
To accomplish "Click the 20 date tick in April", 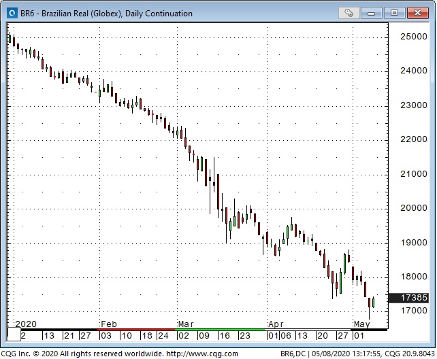I will coord(323,336).
